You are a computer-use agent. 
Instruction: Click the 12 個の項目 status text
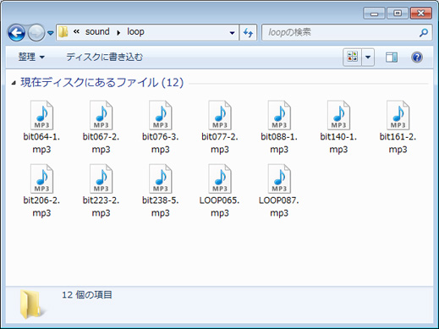87,295
